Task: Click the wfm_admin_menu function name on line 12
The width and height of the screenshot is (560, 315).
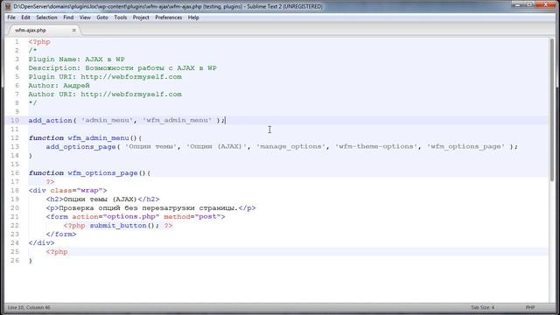Action: (x=98, y=138)
